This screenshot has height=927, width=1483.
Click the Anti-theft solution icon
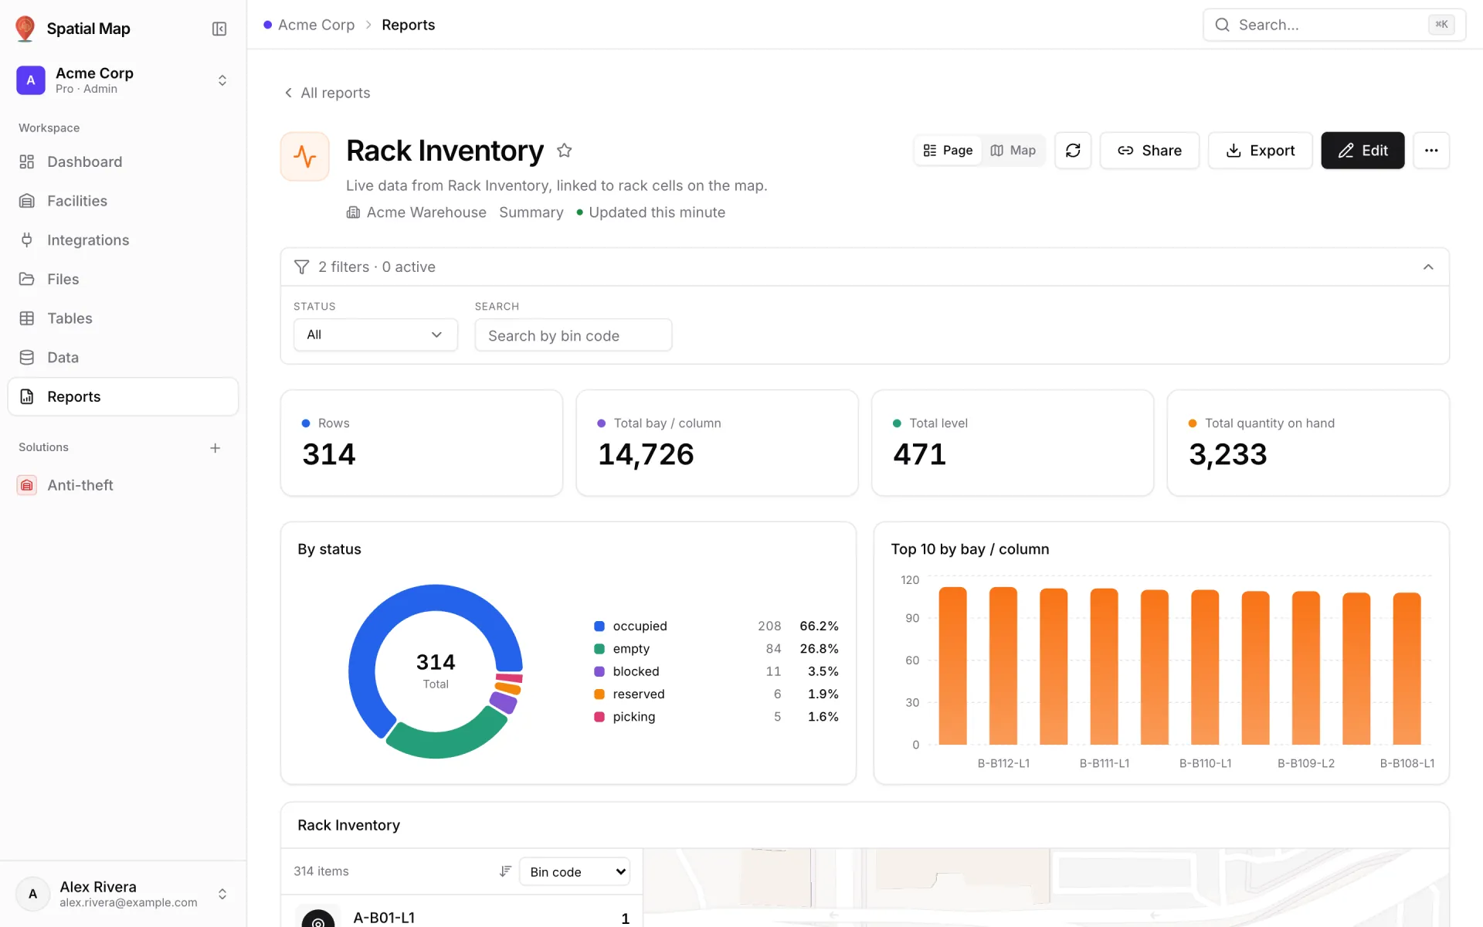pyautogui.click(x=27, y=485)
